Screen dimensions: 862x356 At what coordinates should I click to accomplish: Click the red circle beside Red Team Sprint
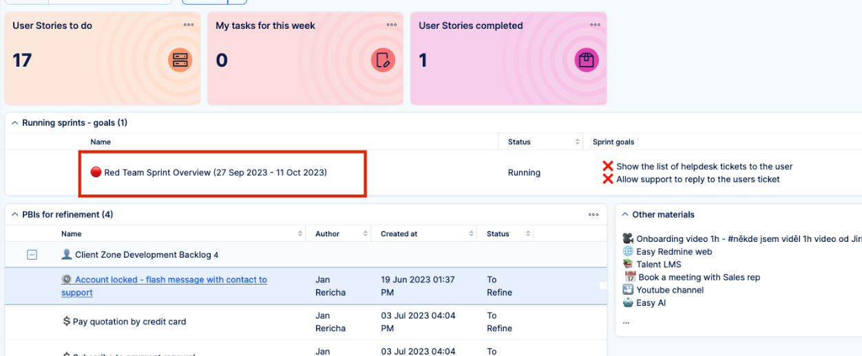[x=96, y=173]
